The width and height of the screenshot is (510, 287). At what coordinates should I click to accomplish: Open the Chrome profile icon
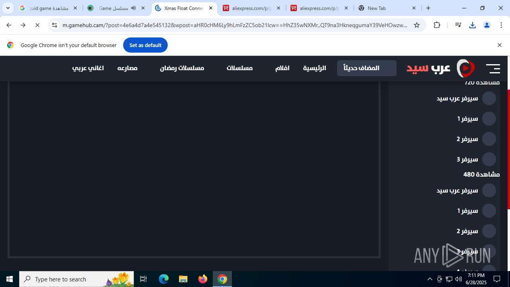487,25
